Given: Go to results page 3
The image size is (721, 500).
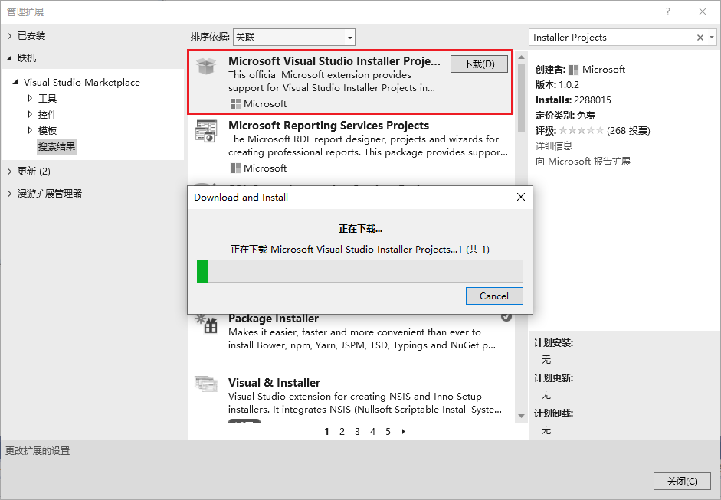Looking at the screenshot, I should [357, 432].
